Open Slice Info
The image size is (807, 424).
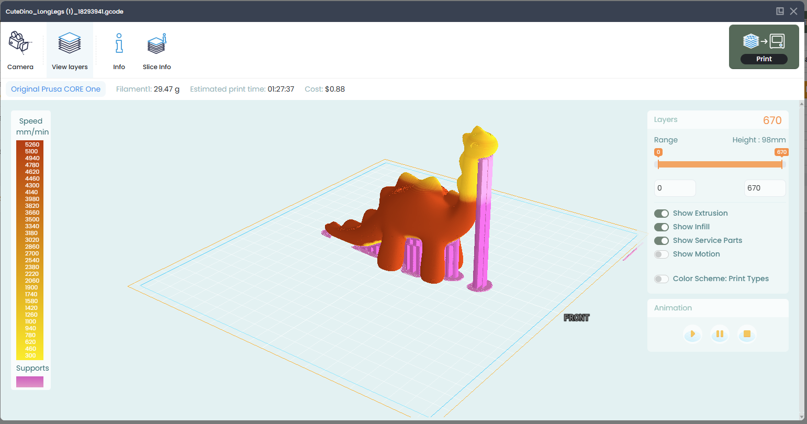point(156,50)
